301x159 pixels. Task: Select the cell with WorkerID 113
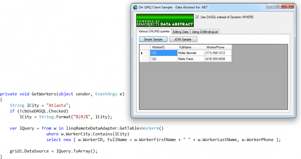click(164, 53)
